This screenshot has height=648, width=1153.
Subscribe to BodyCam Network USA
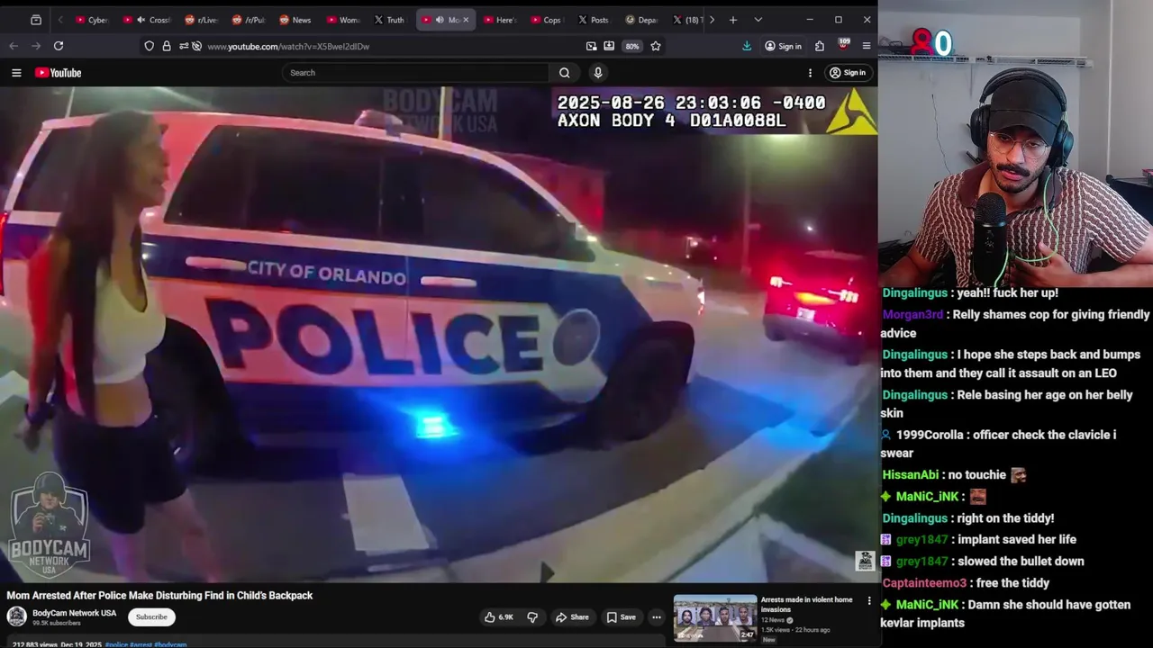[x=151, y=616]
